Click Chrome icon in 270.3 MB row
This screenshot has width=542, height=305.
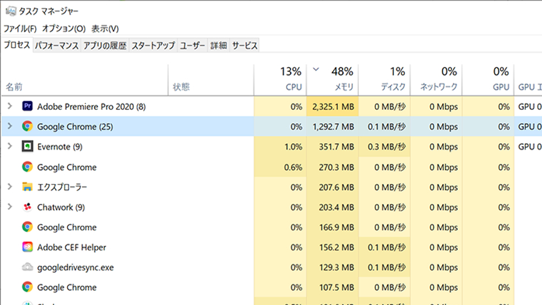[27, 167]
